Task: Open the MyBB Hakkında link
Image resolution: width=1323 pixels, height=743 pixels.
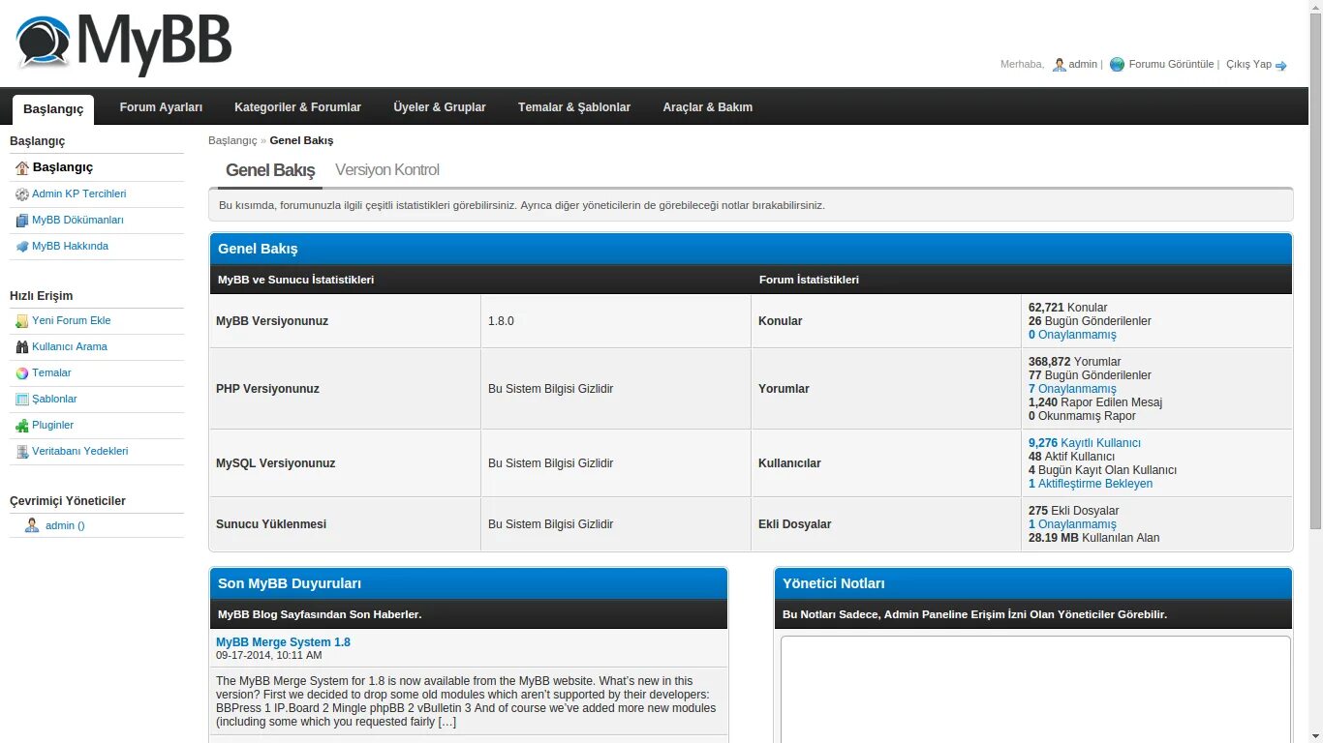Action: (x=70, y=246)
